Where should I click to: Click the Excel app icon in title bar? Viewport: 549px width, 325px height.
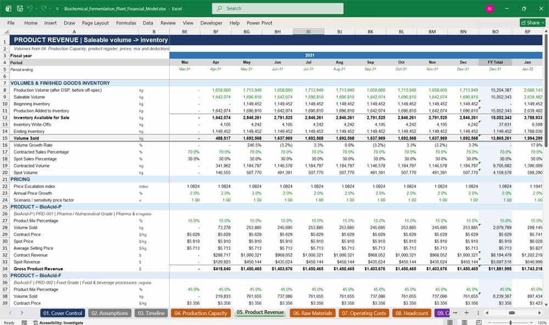8,8
